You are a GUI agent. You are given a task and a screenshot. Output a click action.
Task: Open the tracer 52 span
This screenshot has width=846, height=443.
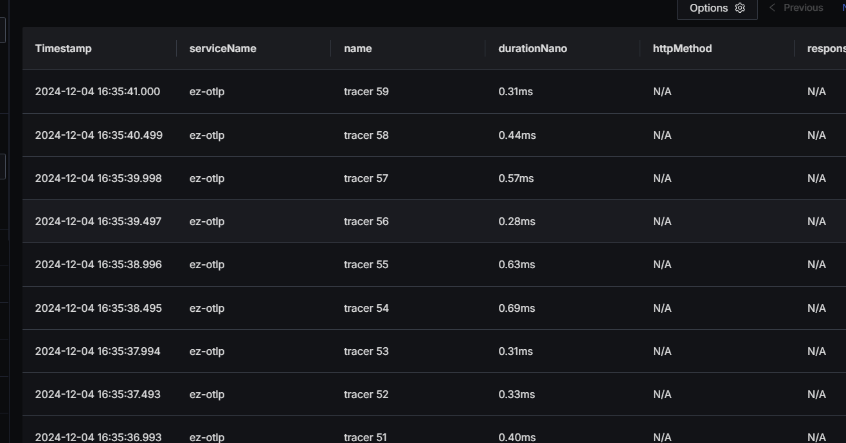[x=366, y=394]
